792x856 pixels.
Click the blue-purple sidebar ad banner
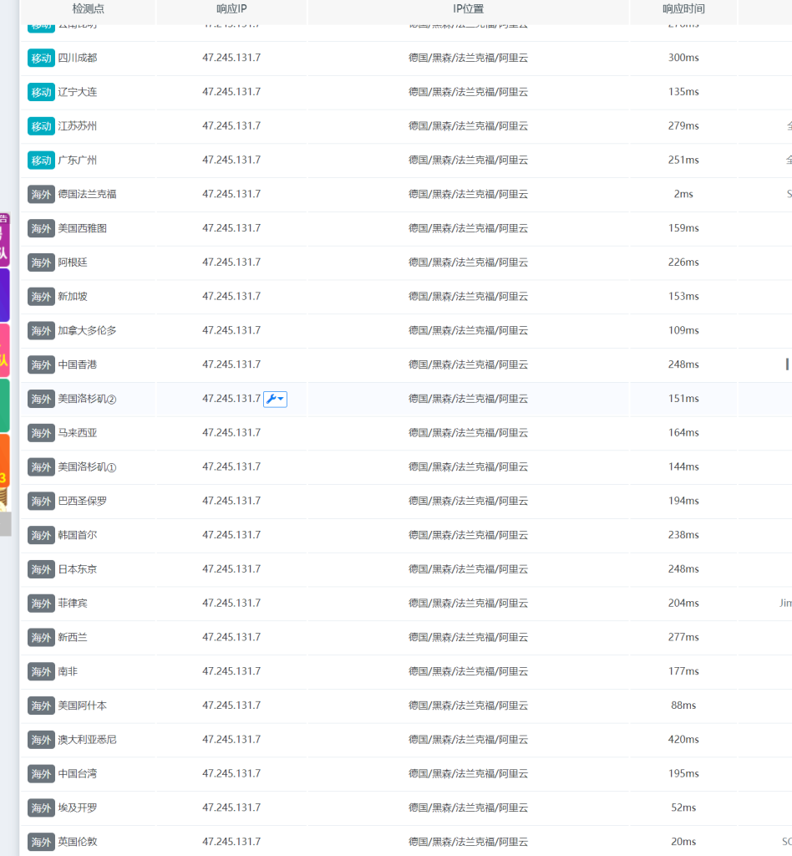click(x=4, y=294)
